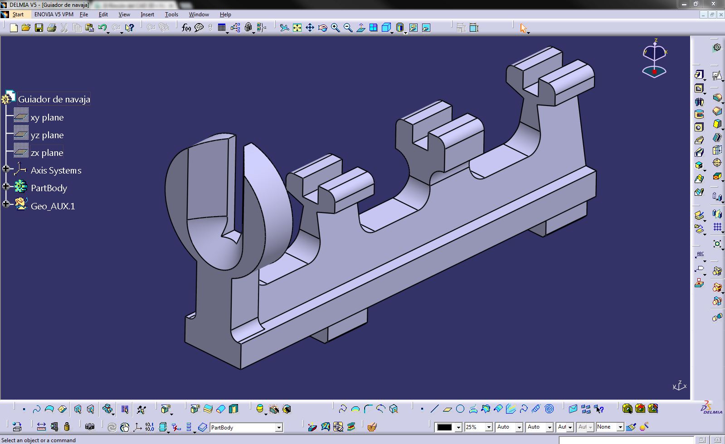
Task: Select the zx plane in tree
Action: (47, 153)
